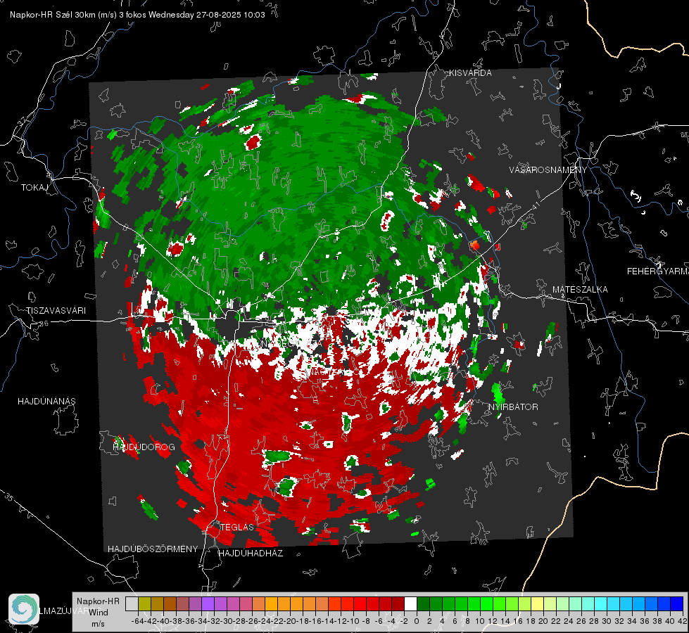Click the FEHÉRGYARMAT label at the right edge
Viewport: 689px width, 633px height.
pos(658,271)
